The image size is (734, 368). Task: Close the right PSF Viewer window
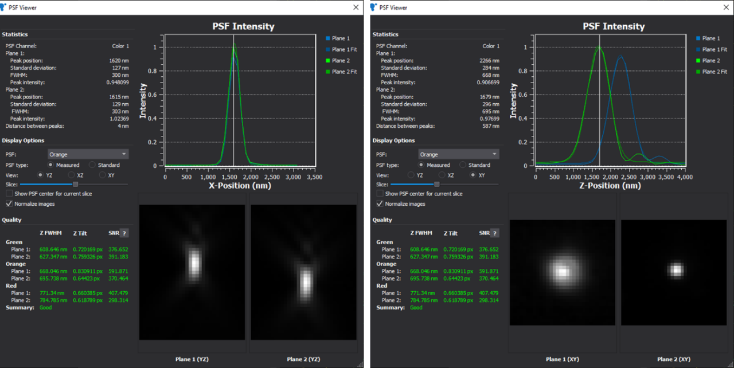coord(726,7)
